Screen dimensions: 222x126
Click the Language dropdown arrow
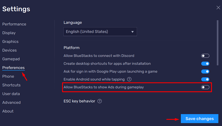click(x=132, y=32)
